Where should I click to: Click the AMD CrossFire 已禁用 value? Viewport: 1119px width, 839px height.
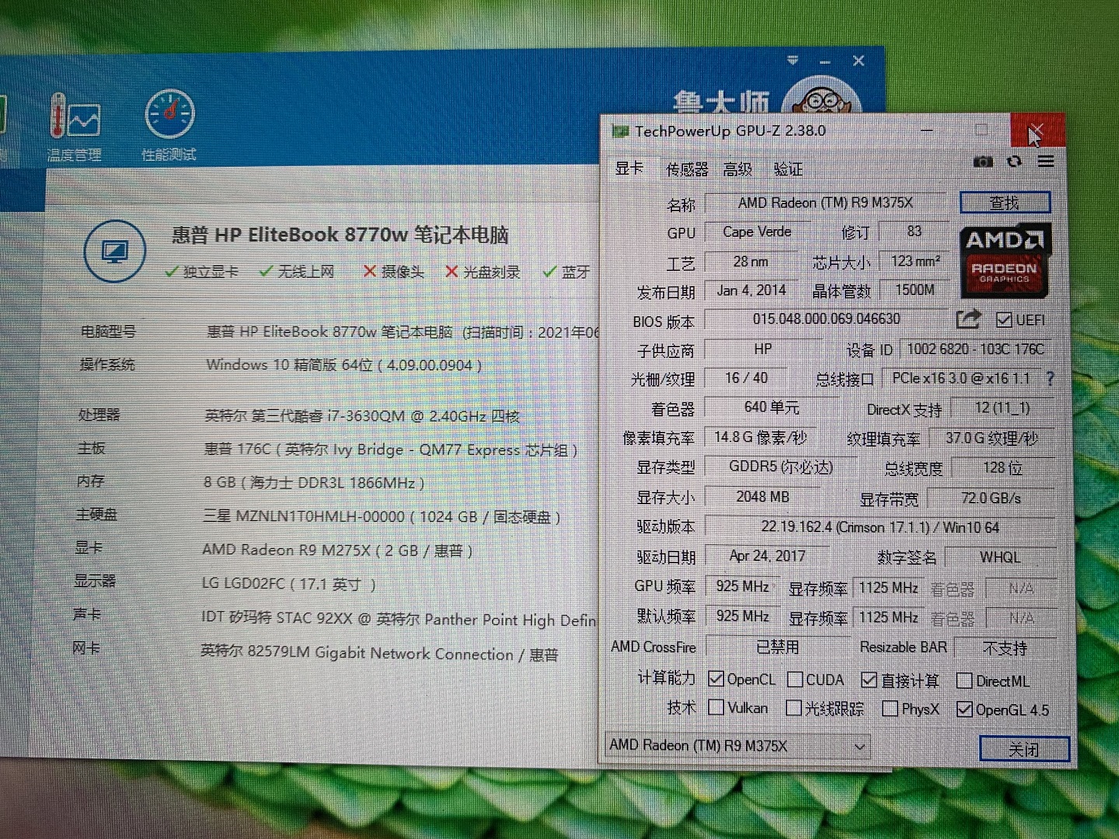777,647
